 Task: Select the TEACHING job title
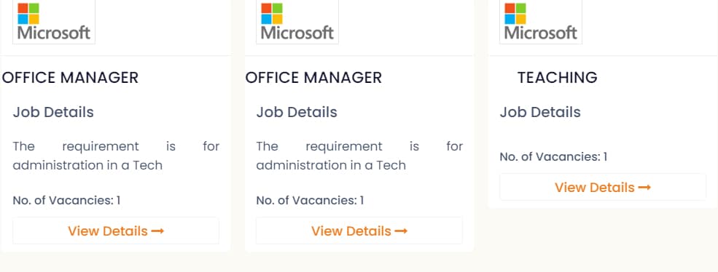point(558,78)
